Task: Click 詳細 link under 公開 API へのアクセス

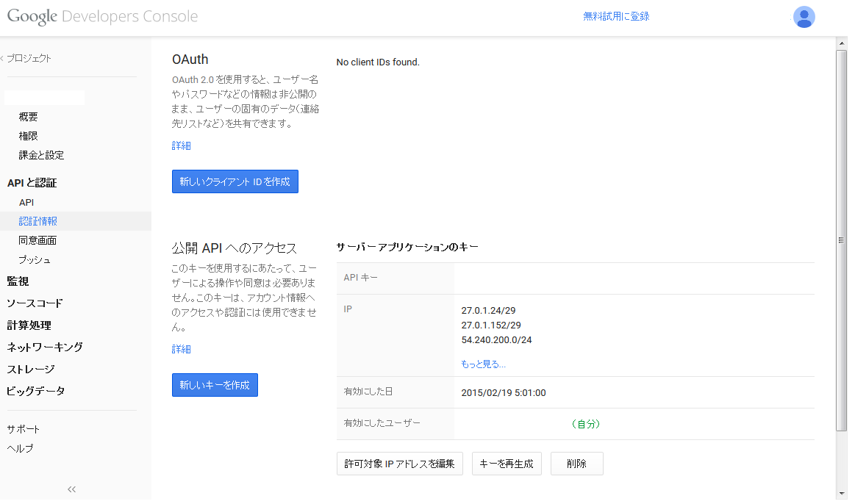Action: 181,349
